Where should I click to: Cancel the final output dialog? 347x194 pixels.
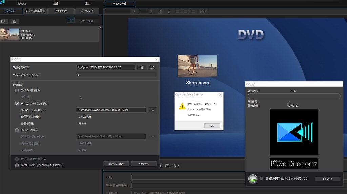coord(144,164)
